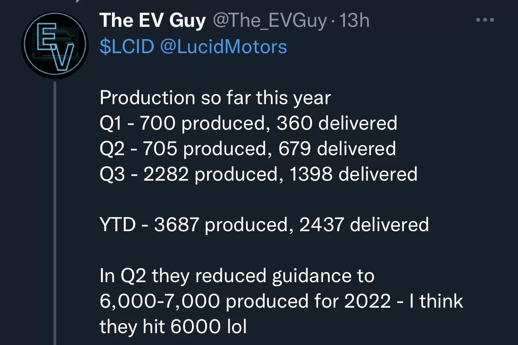Viewport: 518px width, 345px height.
Task: Open the 13h timestamp permalink
Action: (x=354, y=21)
